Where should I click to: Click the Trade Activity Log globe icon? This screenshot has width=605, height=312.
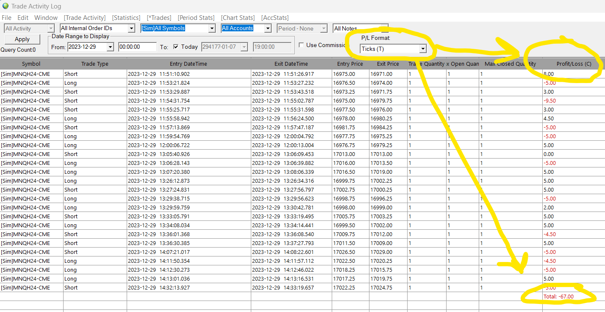tap(6, 6)
